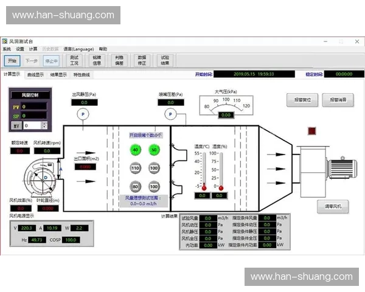
Task: Toggle the gray nozzle 110 indicator
Action: coord(135,168)
